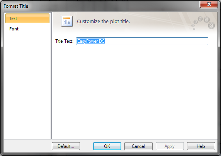Click the blank area below the Title Text field
This screenshot has width=221, height=156.
click(x=134, y=91)
